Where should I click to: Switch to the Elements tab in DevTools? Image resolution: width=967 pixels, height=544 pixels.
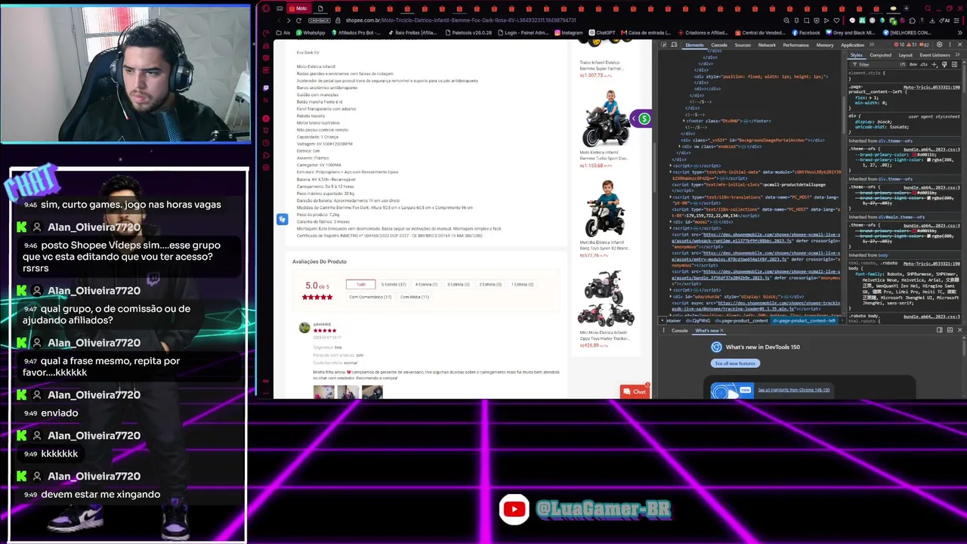coord(694,45)
